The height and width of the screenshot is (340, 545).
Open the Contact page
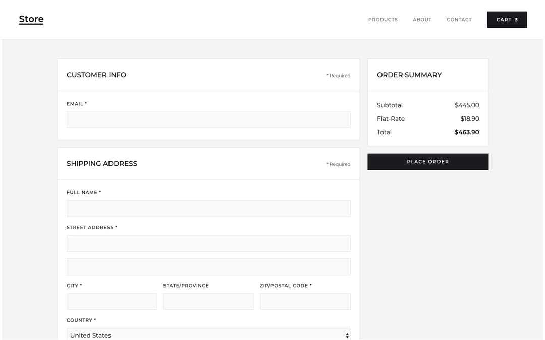point(459,19)
